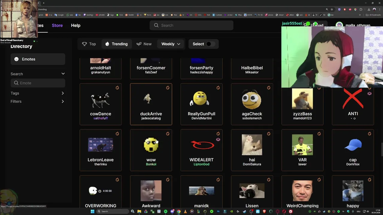Click the flame icon on WIDEALERT card
This screenshot has width=383, height=215.
[218, 133]
